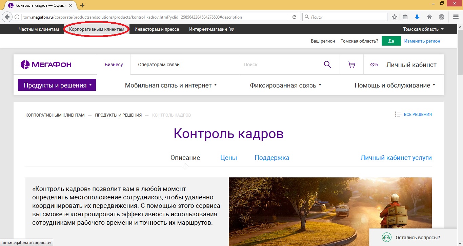Reload the page using the refresh icon

294,17
